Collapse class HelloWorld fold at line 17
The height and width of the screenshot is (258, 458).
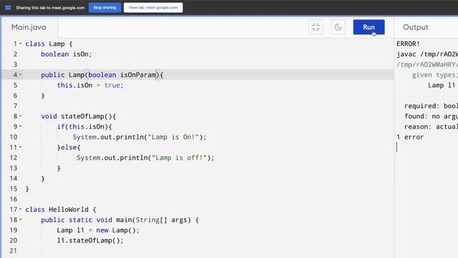point(21,209)
